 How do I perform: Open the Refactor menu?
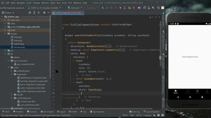coord(45,3)
